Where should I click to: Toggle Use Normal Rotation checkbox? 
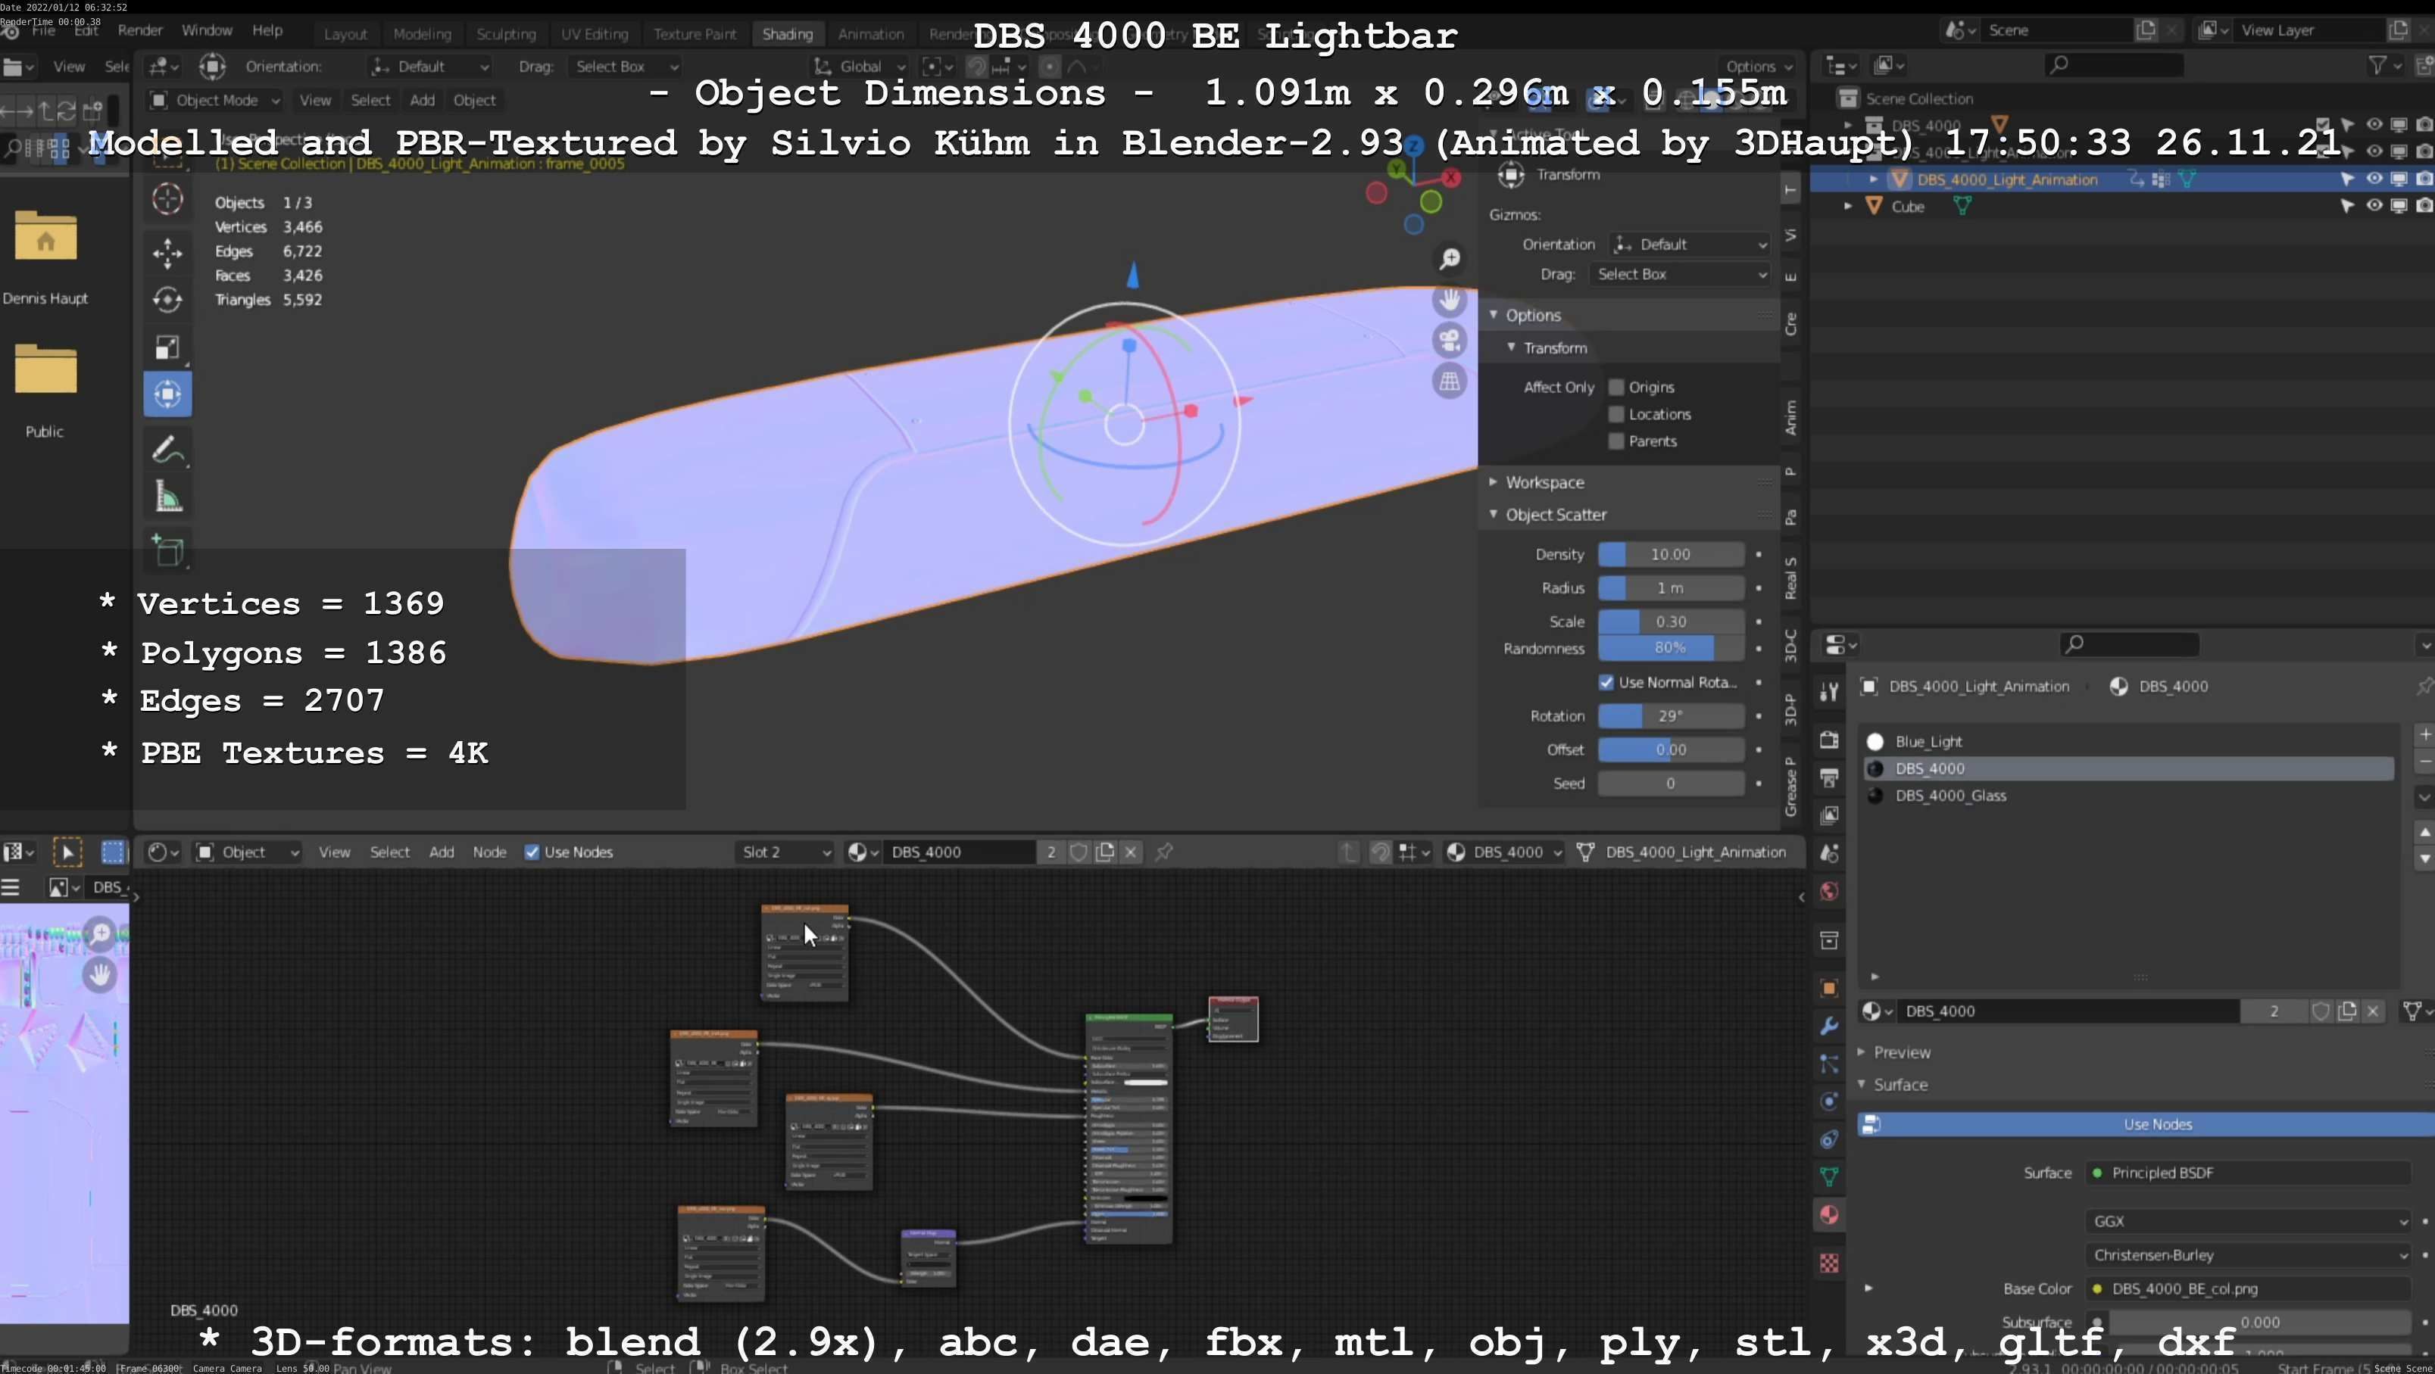tap(1606, 682)
